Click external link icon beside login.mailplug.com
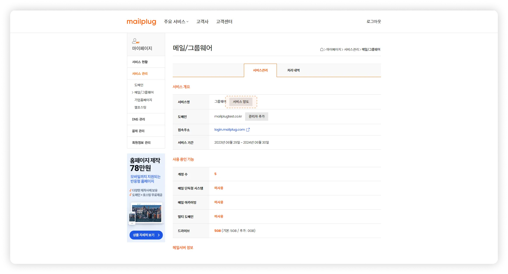The width and height of the screenshot is (508, 274). tap(248, 130)
